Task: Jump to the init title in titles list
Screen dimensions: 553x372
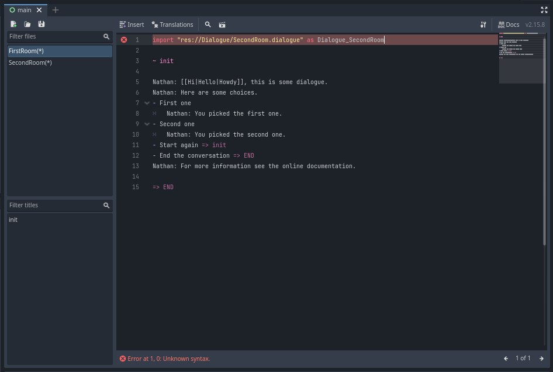Action: tap(13, 220)
